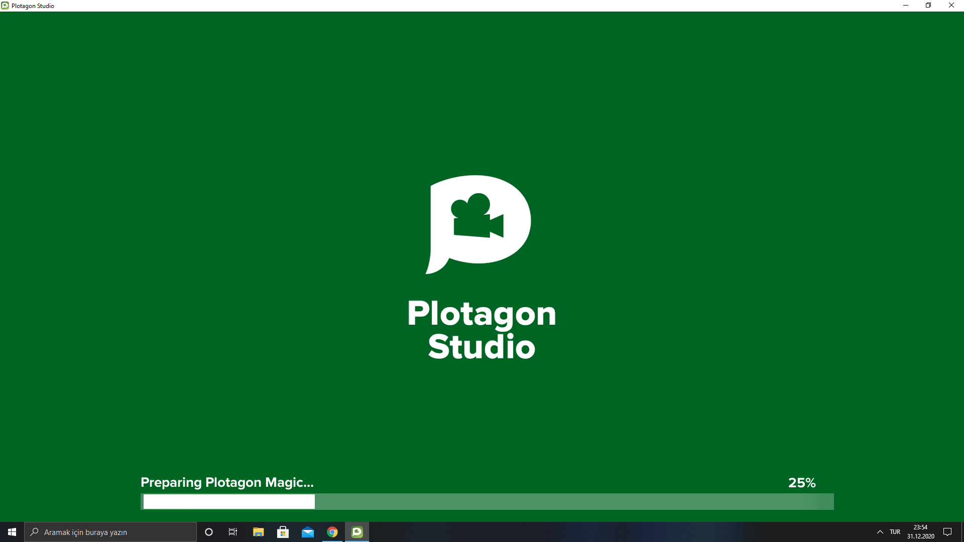Click the Windows search box
Screen dimensions: 964x542
[110, 532]
